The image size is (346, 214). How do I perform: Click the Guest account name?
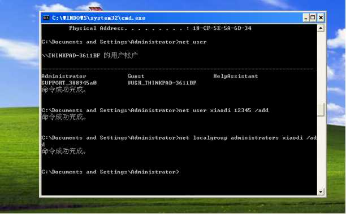tap(136, 76)
